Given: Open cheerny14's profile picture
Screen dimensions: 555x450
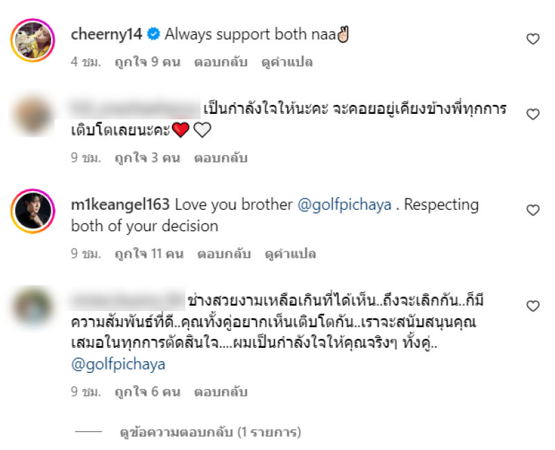Looking at the screenshot, I should click(x=33, y=40).
